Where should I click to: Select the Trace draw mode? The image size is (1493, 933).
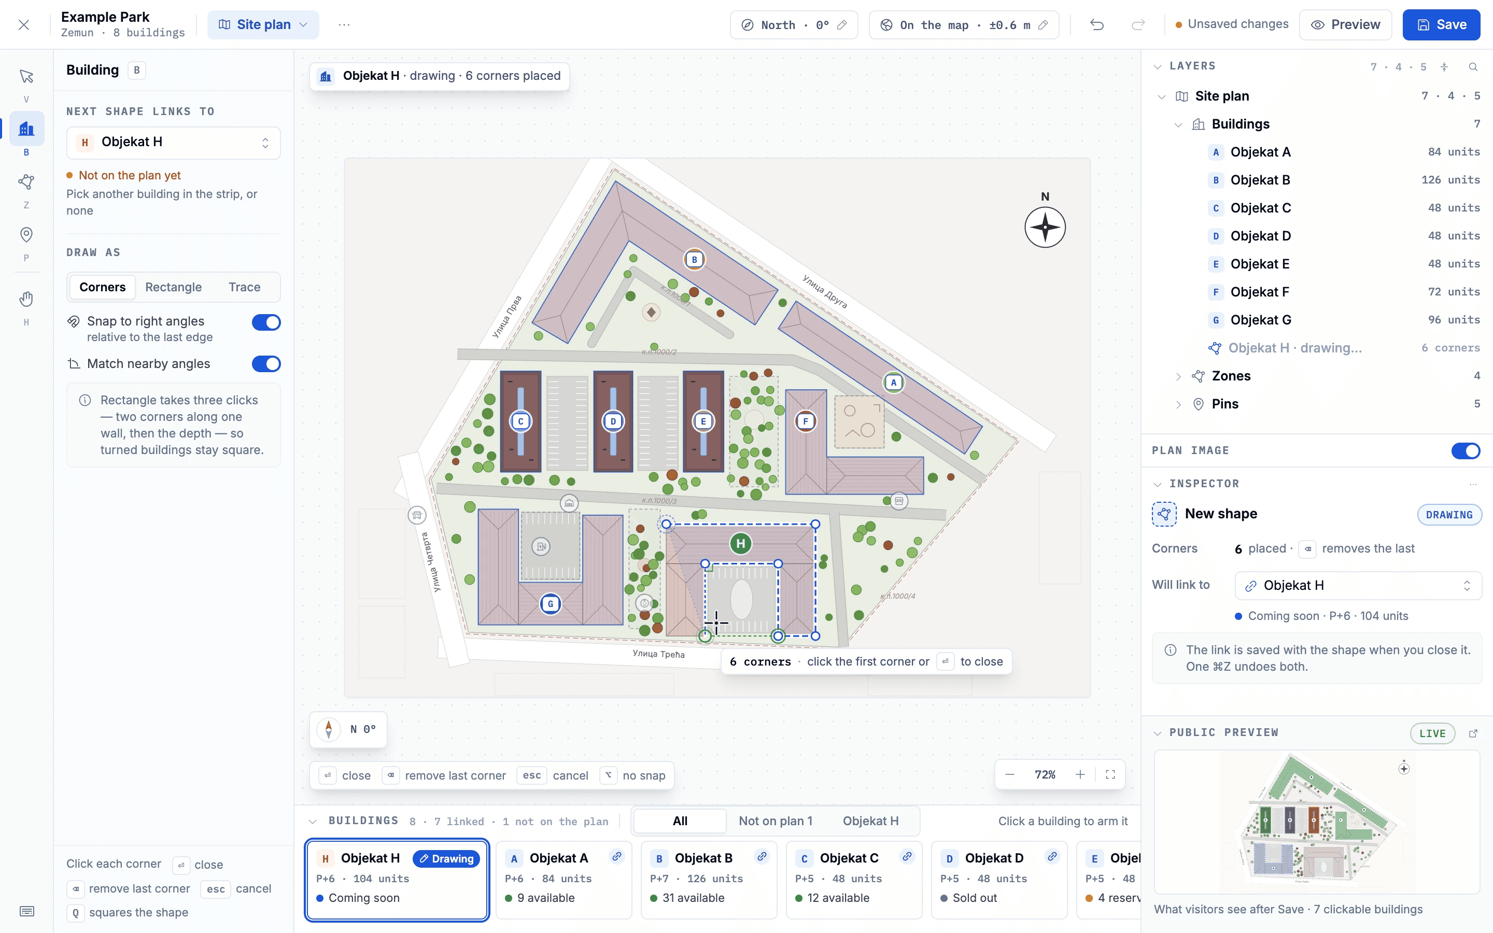tap(244, 287)
